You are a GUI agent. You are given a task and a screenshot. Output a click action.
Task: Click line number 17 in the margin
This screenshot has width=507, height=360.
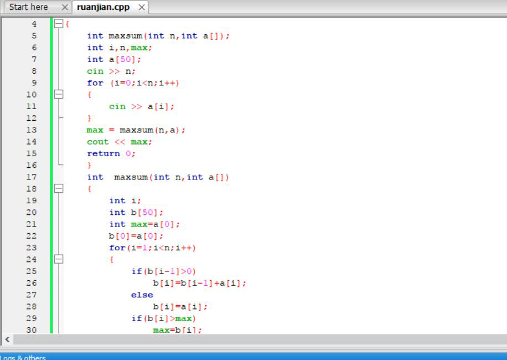pyautogui.click(x=31, y=177)
